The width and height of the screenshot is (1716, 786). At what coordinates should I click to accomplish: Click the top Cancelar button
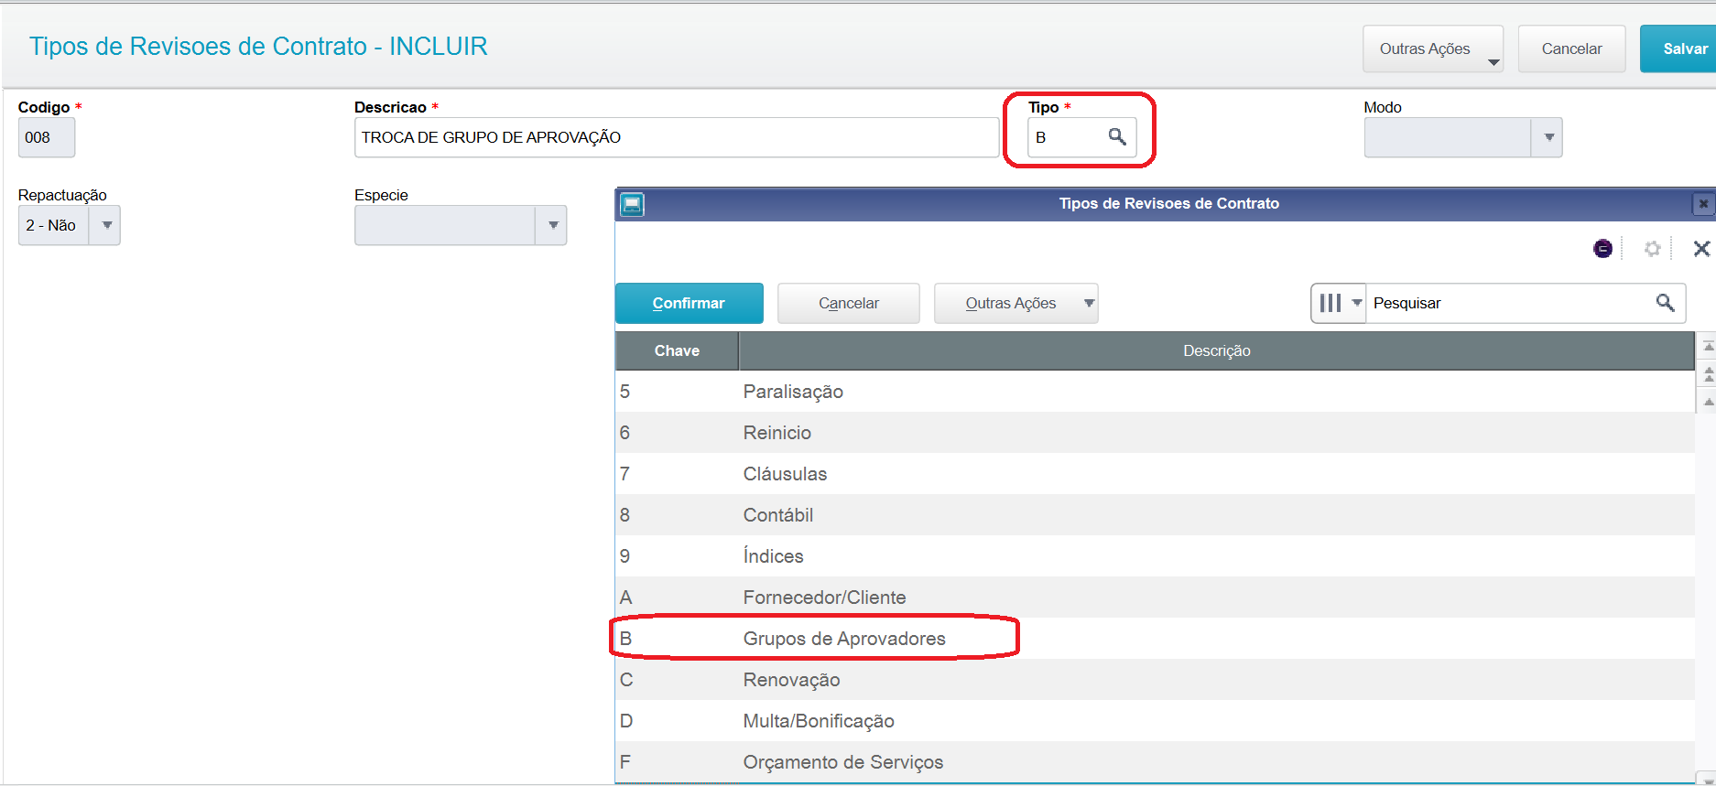tap(1571, 48)
